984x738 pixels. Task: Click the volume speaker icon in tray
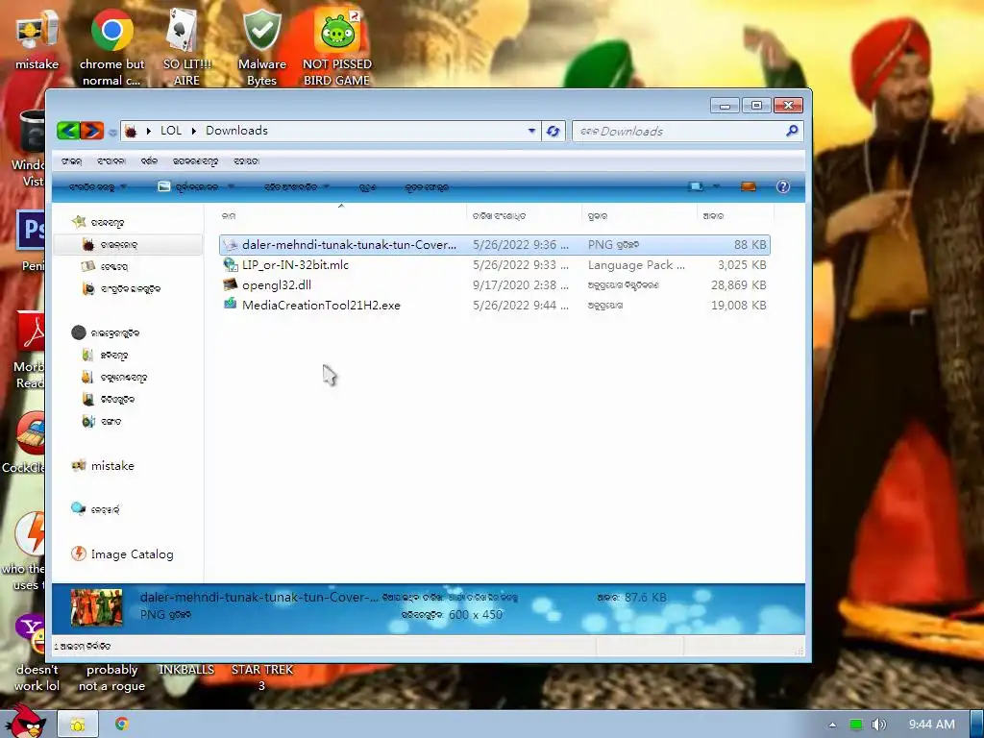click(878, 725)
